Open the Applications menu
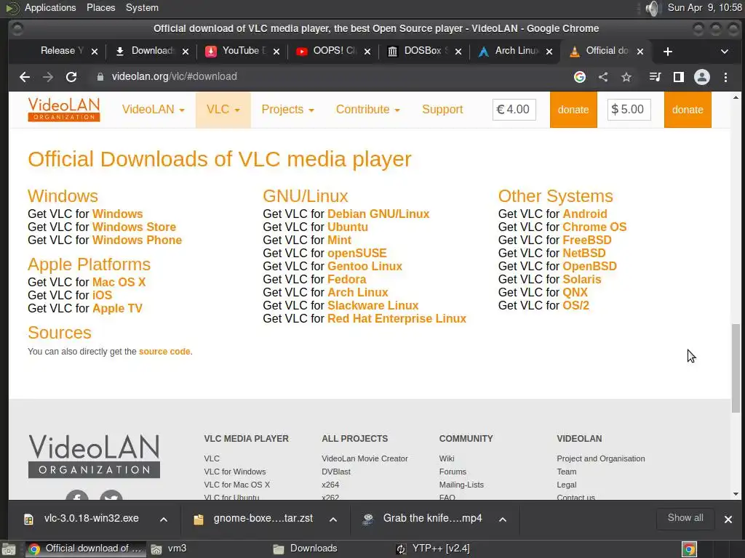 tap(50, 8)
